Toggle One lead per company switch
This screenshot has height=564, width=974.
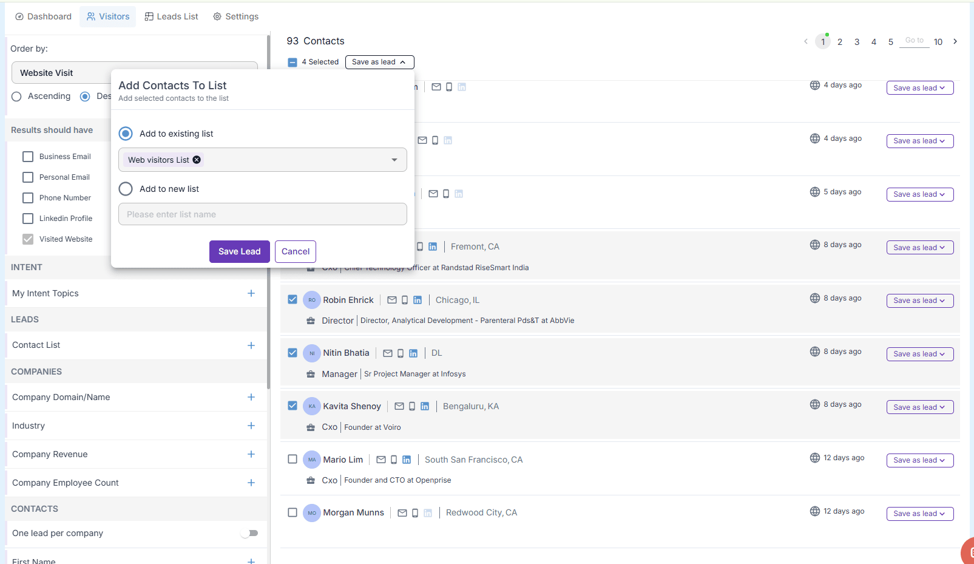pos(249,533)
